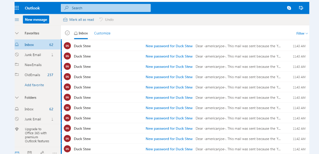Viewport: 319px width, 154px height.
Task: Toggle the select all messages circle
Action: [67, 33]
